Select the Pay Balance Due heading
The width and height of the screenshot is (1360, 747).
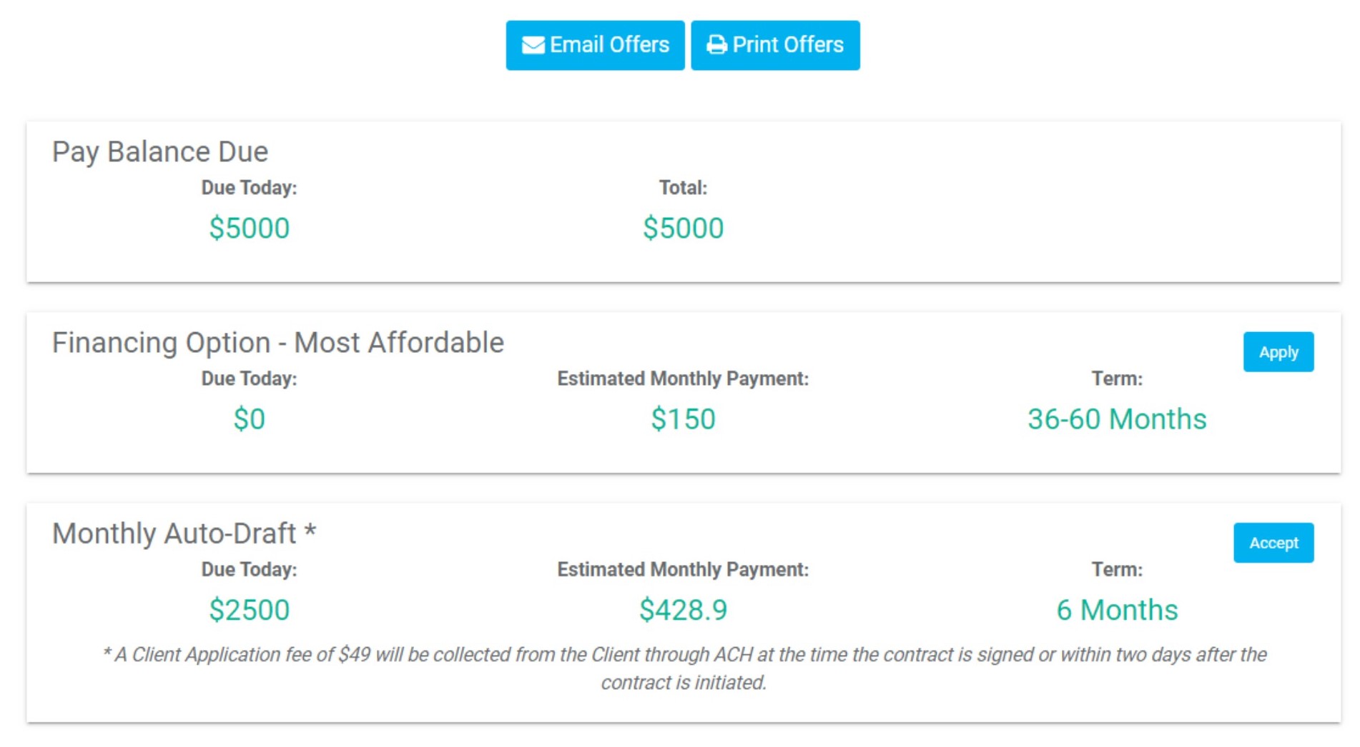[160, 151]
